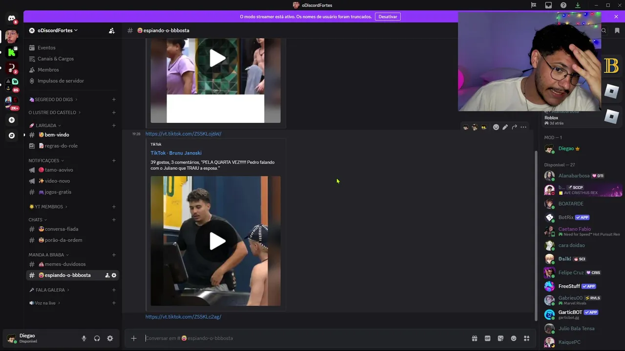Click the Add a Server plus button
Screen dimensions: 625x351
tap(12, 120)
